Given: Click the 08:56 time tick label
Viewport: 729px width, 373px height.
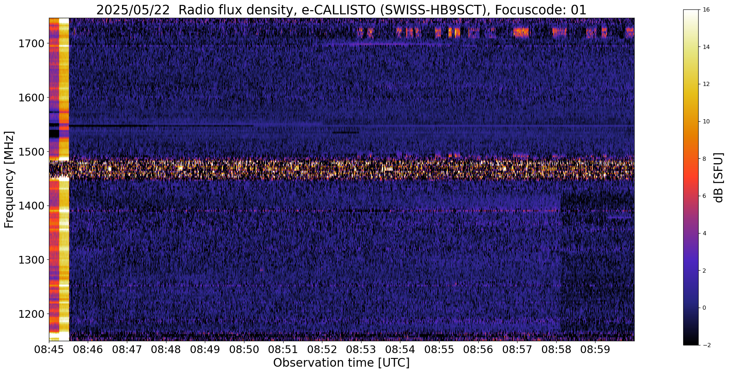Looking at the screenshot, I should click(478, 350).
